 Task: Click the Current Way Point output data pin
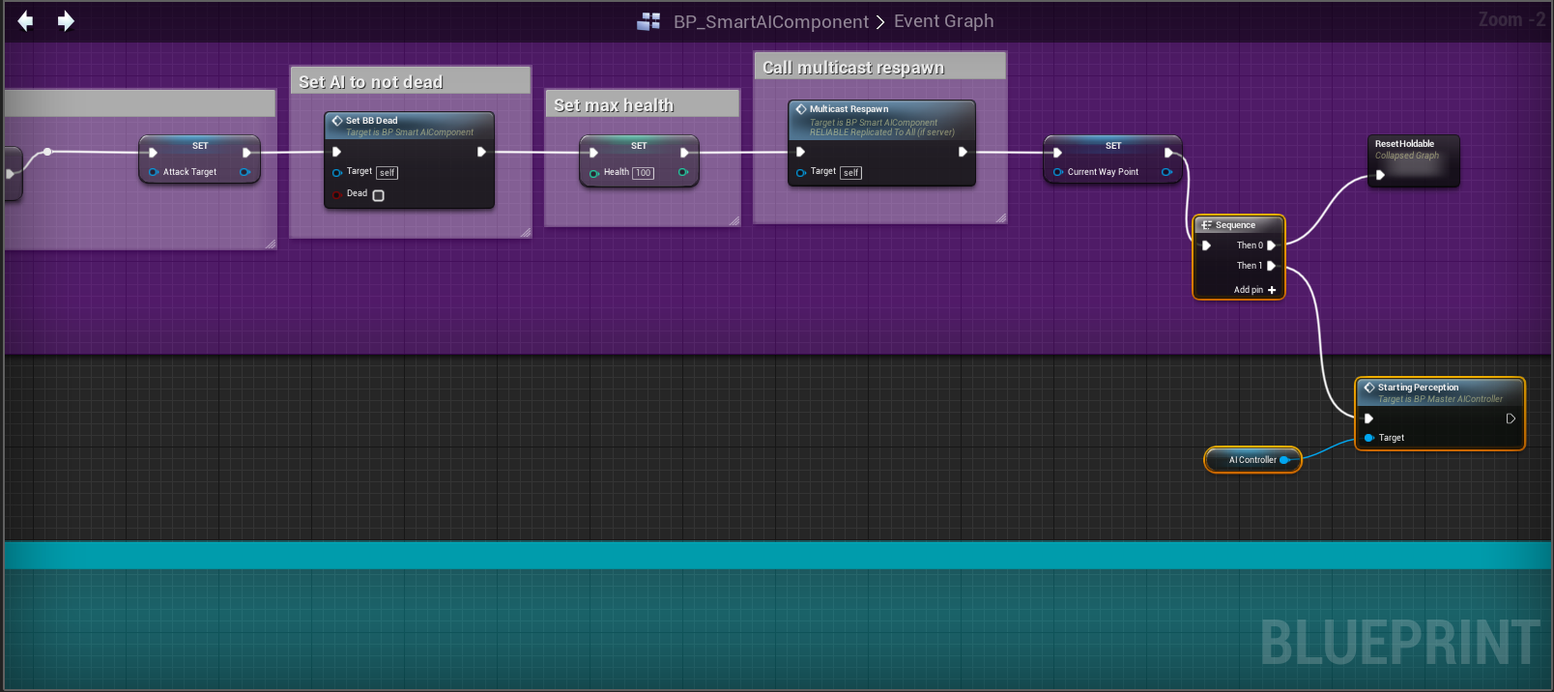[1165, 172]
